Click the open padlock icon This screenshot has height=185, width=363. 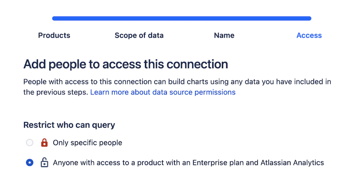pyautogui.click(x=44, y=162)
